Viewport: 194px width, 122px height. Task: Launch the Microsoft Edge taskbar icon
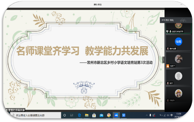click(x=79, y=115)
